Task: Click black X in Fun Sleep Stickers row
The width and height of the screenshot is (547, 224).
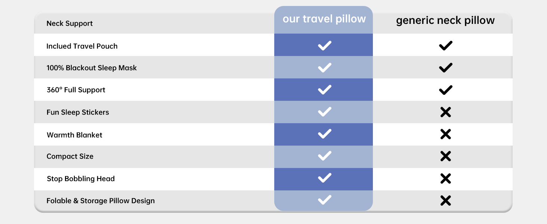Action: click(445, 112)
